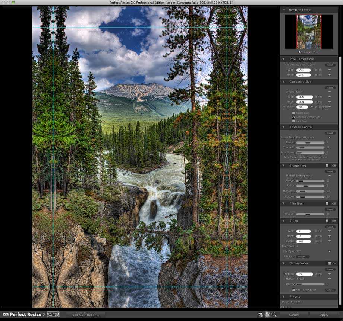This screenshot has height=321, width=343.
Task: Switch to the Loupe tab
Action: pyautogui.click(x=308, y=9)
